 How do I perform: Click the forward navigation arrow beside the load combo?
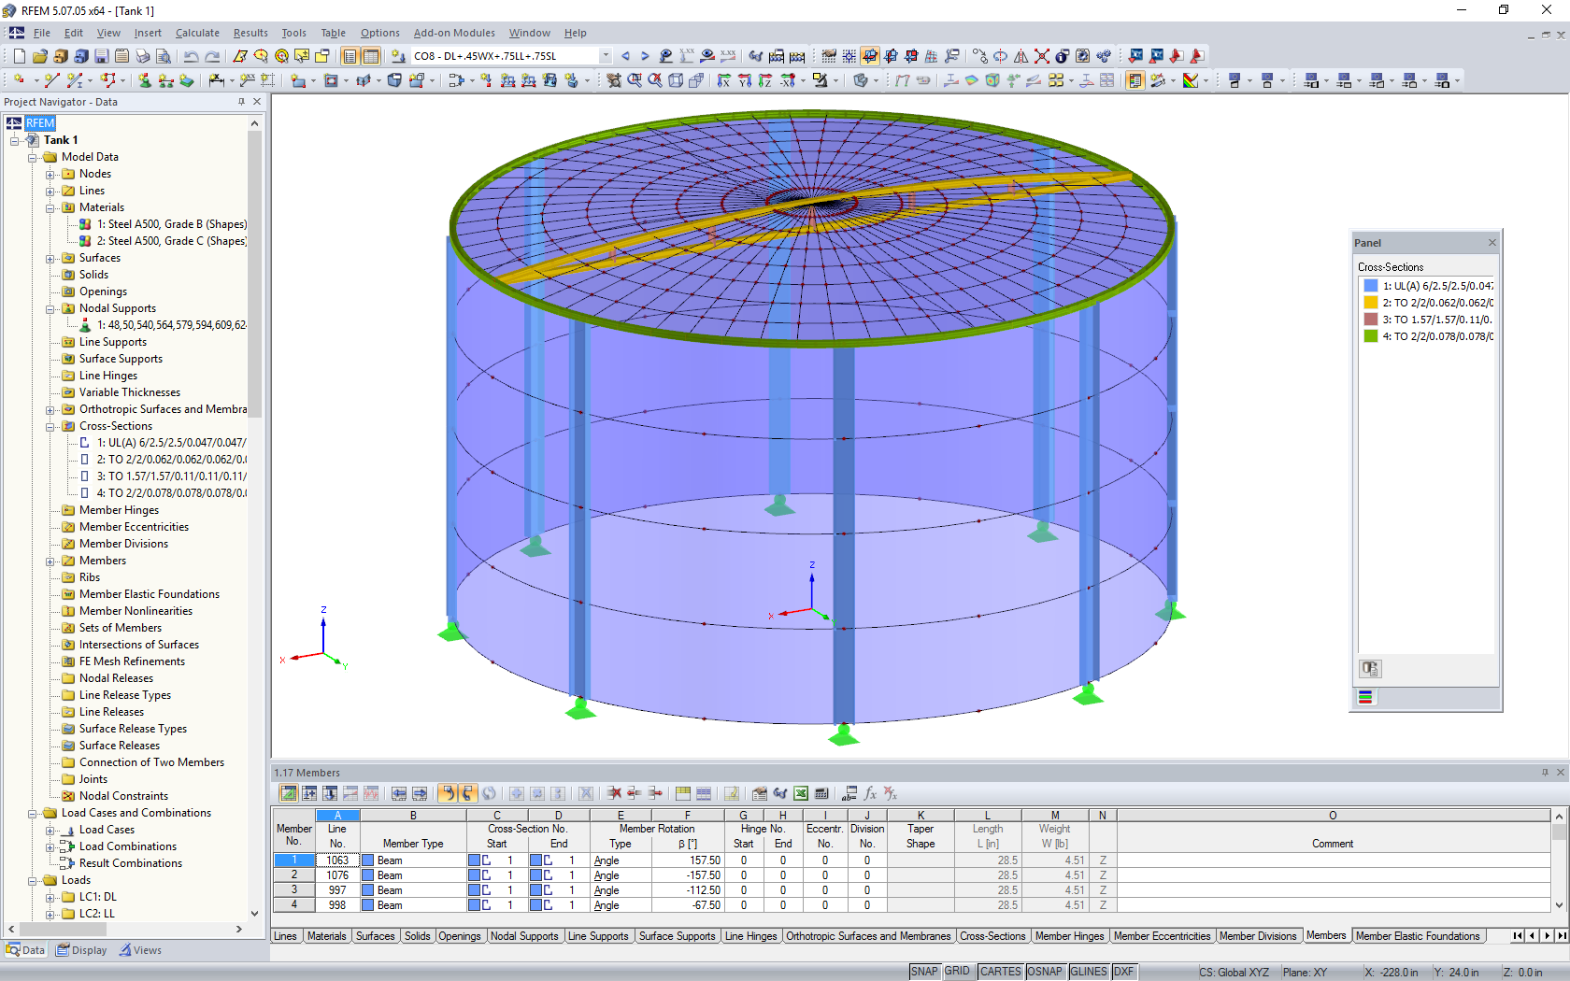pos(643,55)
